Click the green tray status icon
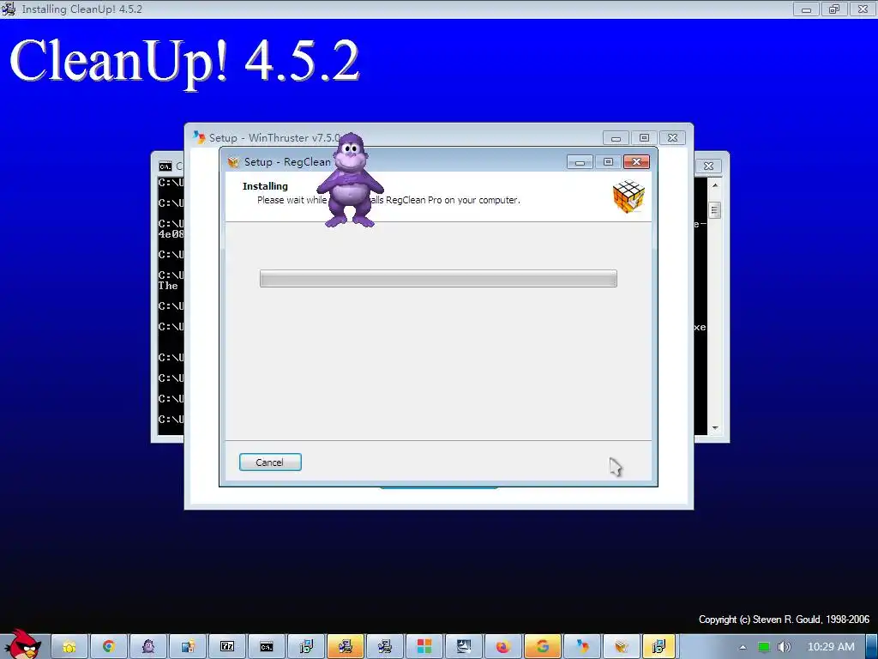Viewport: 878px width, 659px height. tap(763, 647)
